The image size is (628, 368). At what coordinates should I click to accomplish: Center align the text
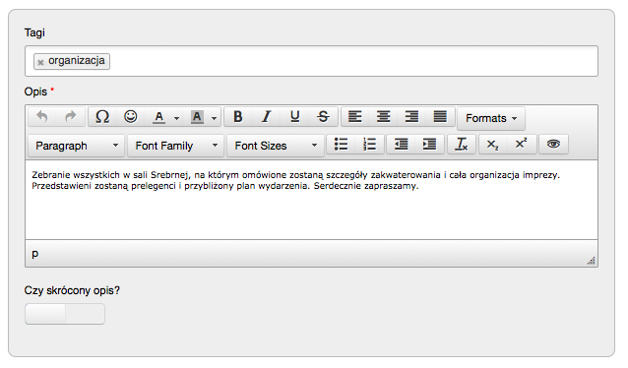[x=383, y=117]
